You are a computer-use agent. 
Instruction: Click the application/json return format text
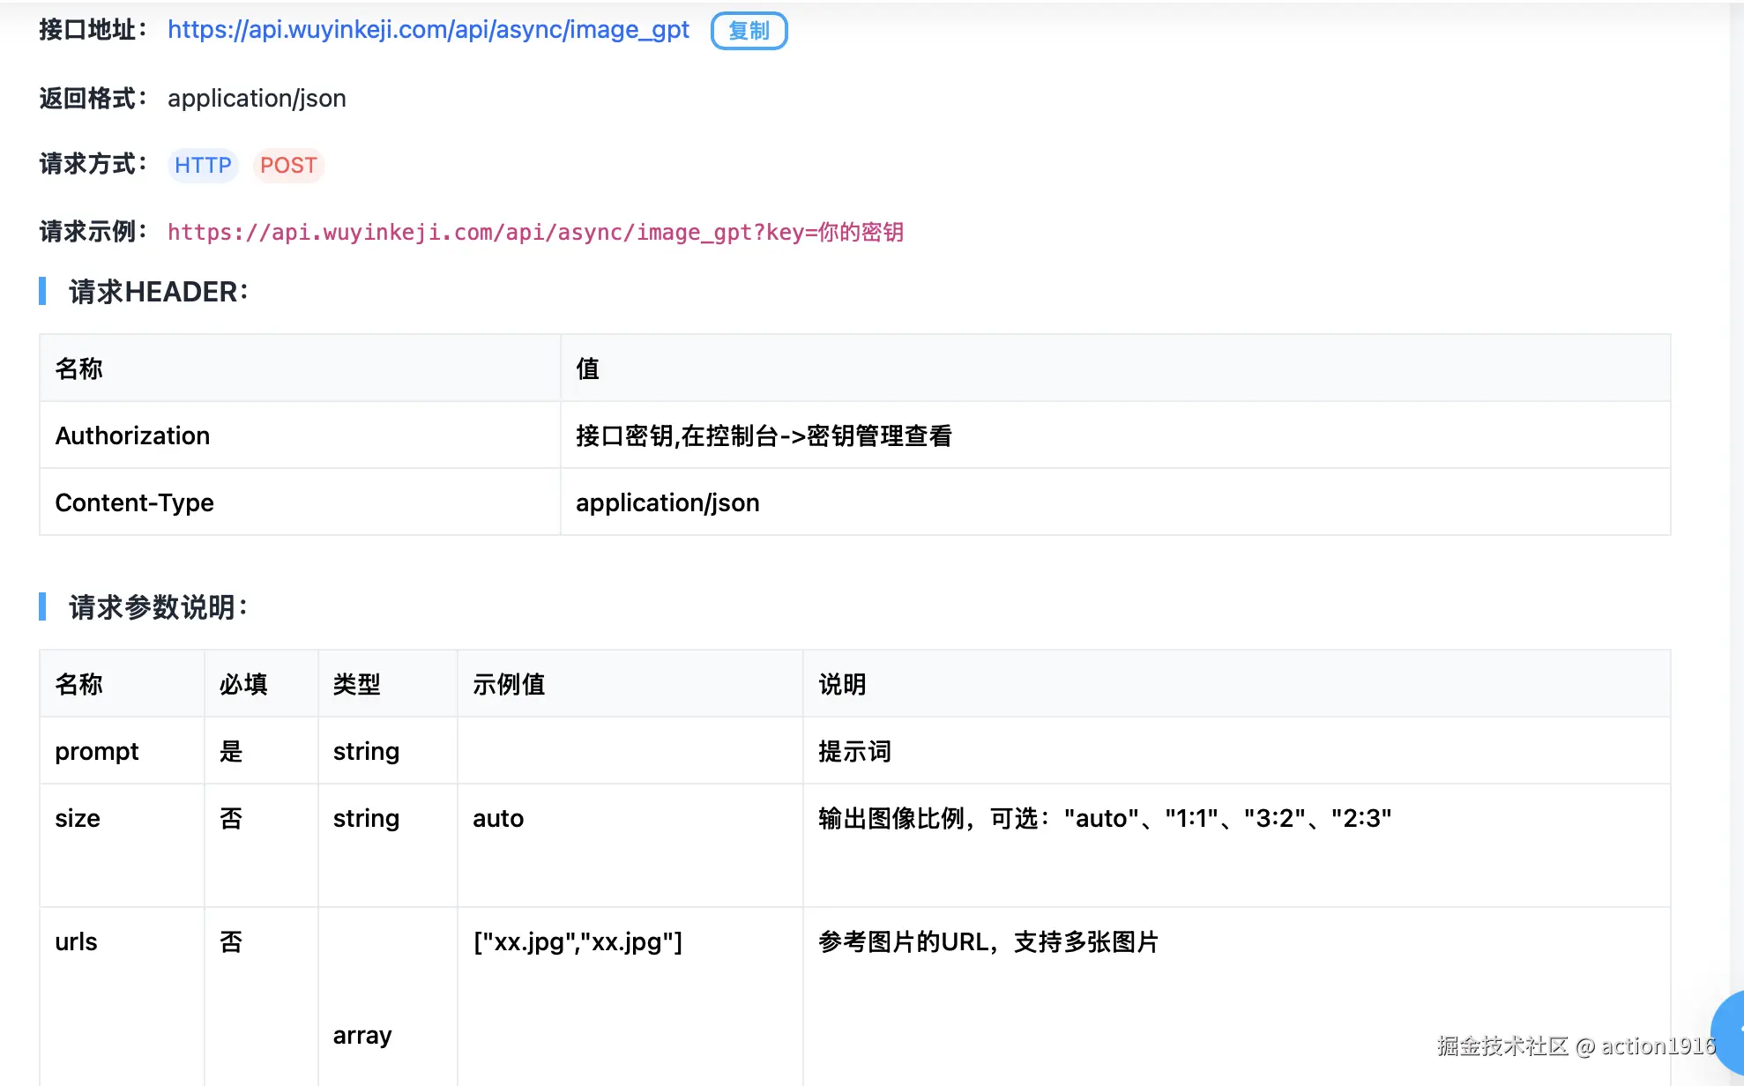pyautogui.click(x=257, y=98)
